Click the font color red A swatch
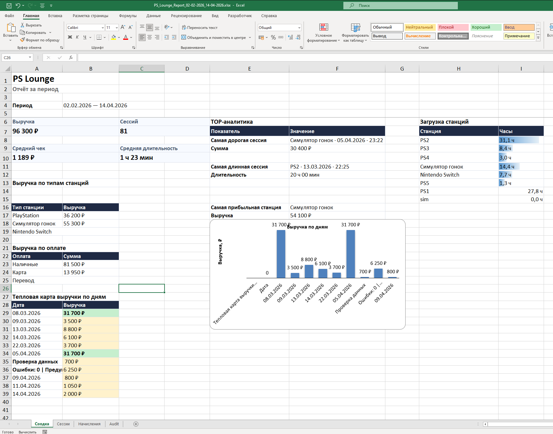 126,37
